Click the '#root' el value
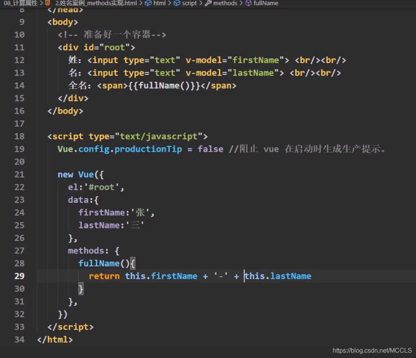 pyautogui.click(x=101, y=187)
